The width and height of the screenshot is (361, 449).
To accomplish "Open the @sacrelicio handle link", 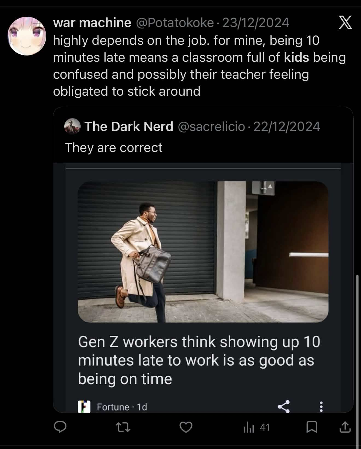I will tap(211, 127).
